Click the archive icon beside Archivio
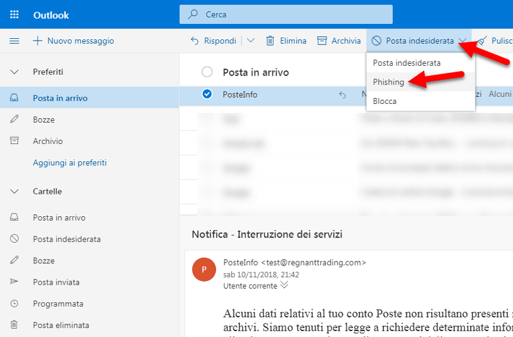Image resolution: width=513 pixels, height=337 pixels. click(x=14, y=141)
